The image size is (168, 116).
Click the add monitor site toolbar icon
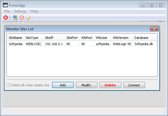tap(15, 18)
